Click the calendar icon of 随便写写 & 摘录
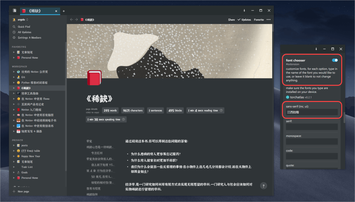 [x=18, y=131]
